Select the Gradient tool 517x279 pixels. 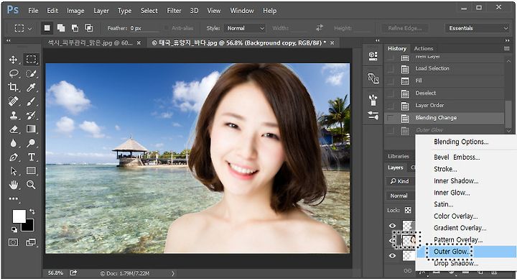31,129
